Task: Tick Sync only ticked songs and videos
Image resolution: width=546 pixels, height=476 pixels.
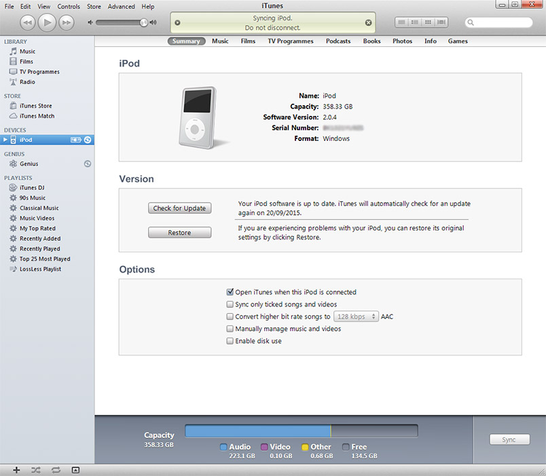Action: point(230,304)
